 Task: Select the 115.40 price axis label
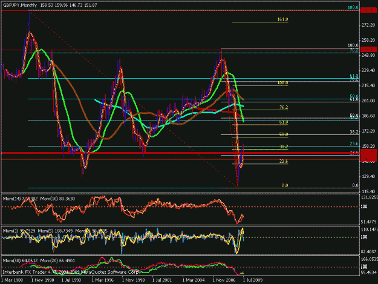coord(368,191)
